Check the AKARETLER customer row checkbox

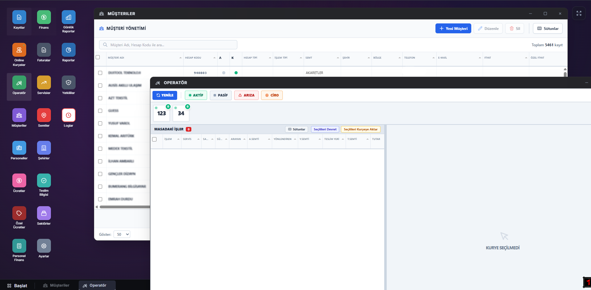click(x=100, y=73)
